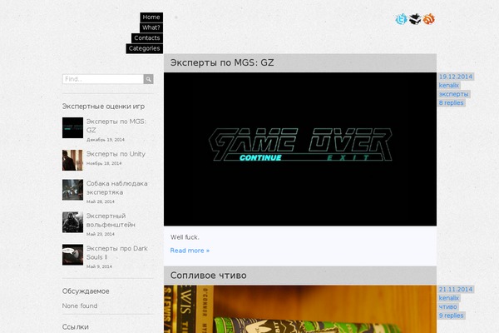Click date text Май 28, 2014
Viewport: 499px width, 333px height.
click(x=101, y=201)
